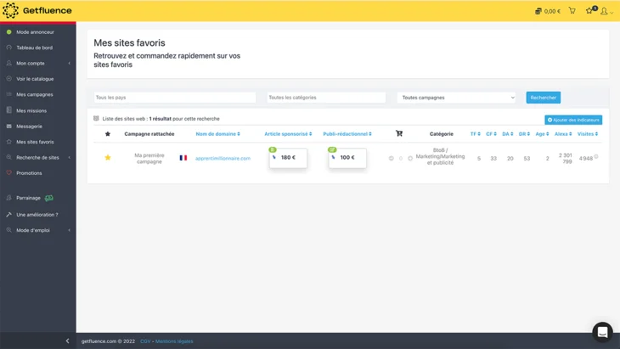This screenshot has height=349, width=620.
Task: Click the green badge on 180 € card
Action: click(x=273, y=149)
